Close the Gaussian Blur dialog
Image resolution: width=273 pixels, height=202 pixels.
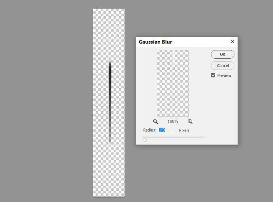(x=232, y=42)
